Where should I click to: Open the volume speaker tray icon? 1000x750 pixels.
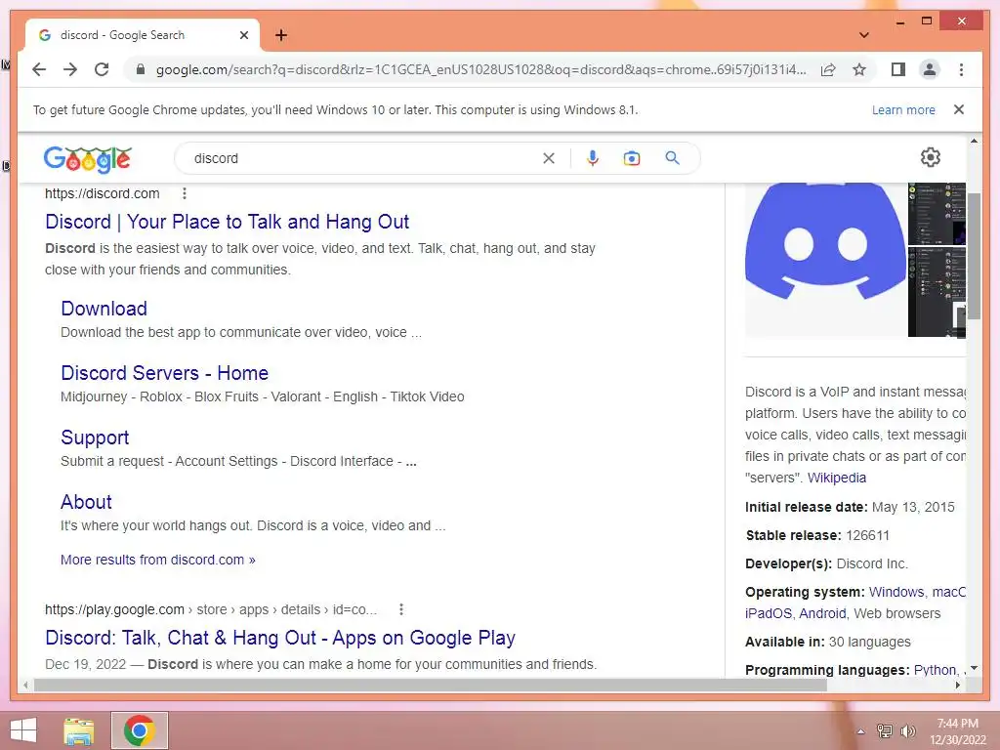(x=907, y=731)
